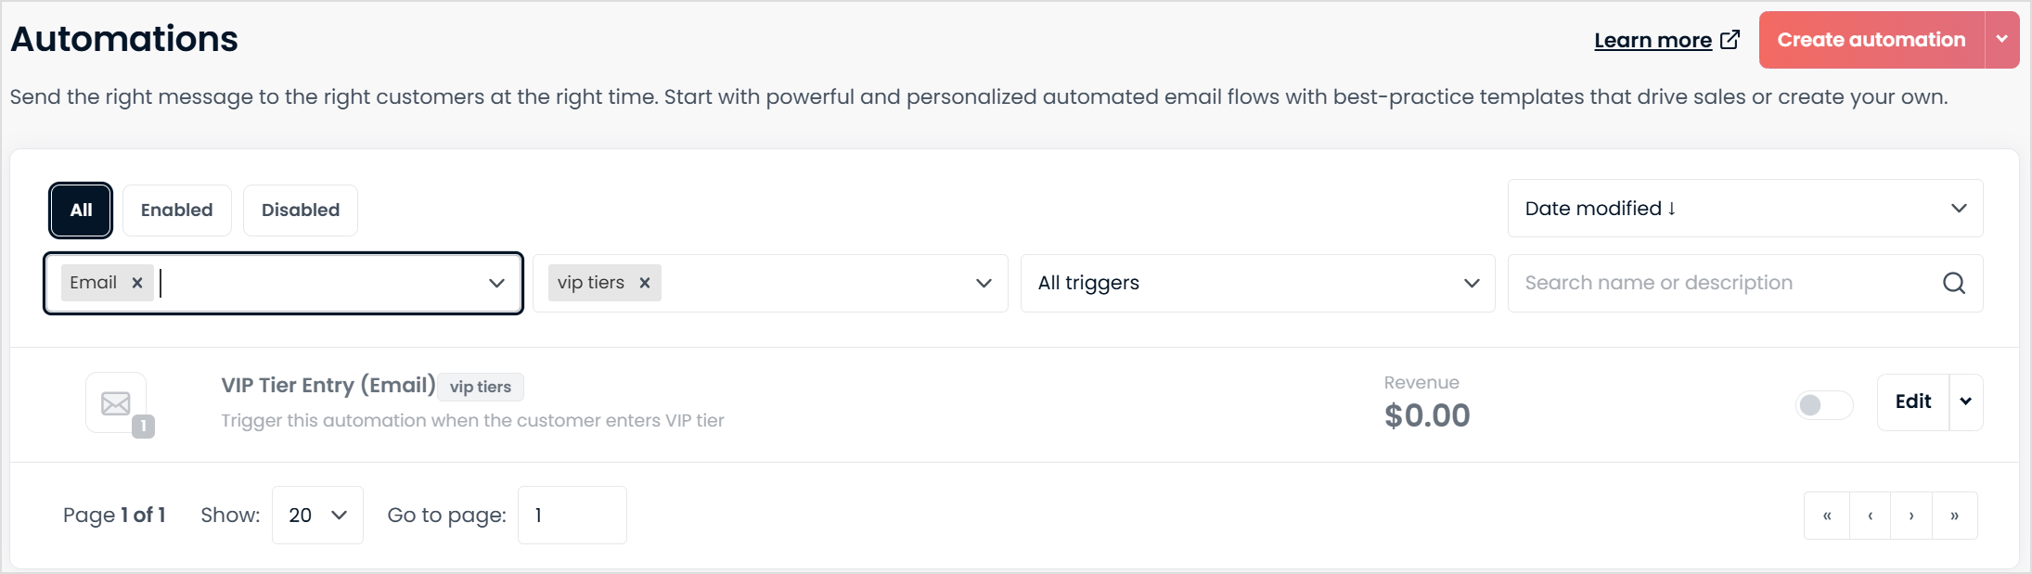The width and height of the screenshot is (2032, 574).
Task: Switch to the Enabled tab
Action: point(177,210)
